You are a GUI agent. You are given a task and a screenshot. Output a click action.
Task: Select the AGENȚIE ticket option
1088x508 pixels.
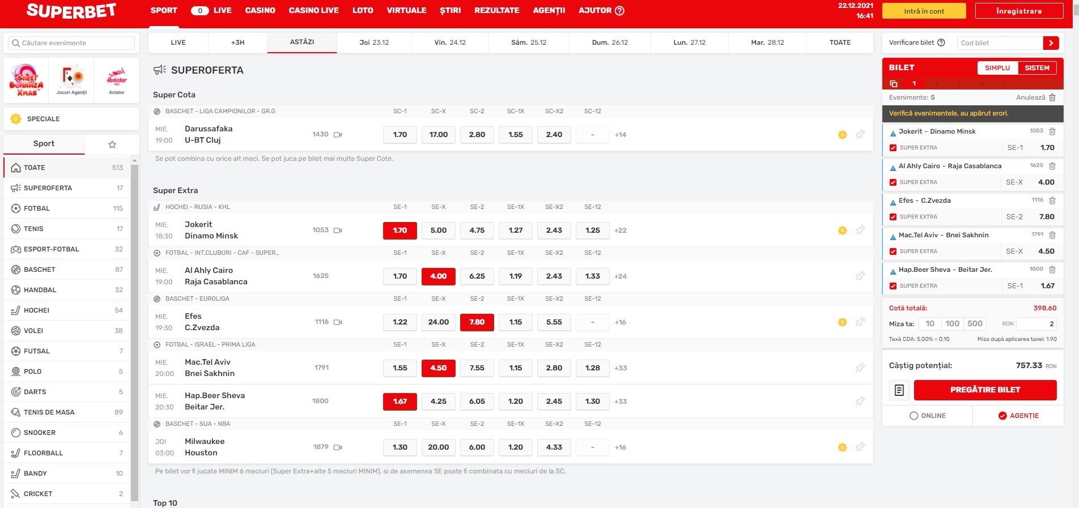(x=1018, y=416)
